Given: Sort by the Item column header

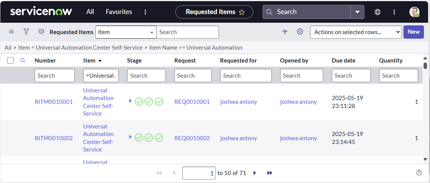Looking at the screenshot, I should pos(89,61).
